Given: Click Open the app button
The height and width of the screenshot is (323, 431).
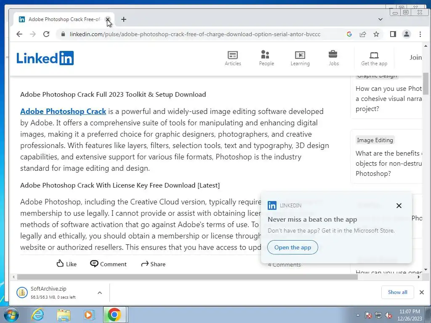Looking at the screenshot, I should coord(293,247).
